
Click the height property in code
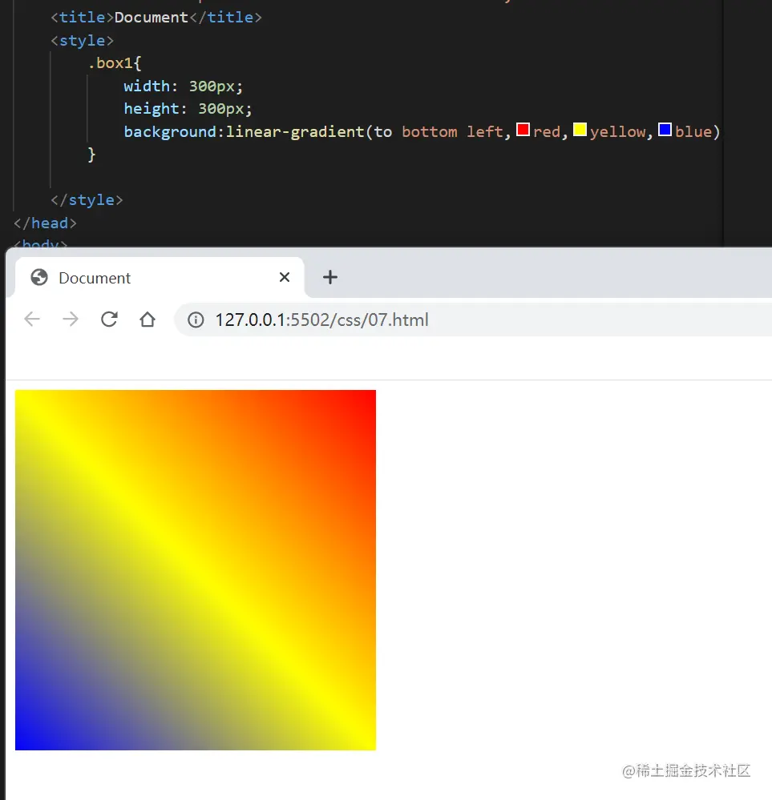152,109
